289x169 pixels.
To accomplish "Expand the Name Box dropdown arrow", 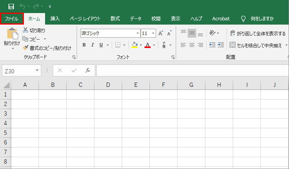I will coord(37,71).
